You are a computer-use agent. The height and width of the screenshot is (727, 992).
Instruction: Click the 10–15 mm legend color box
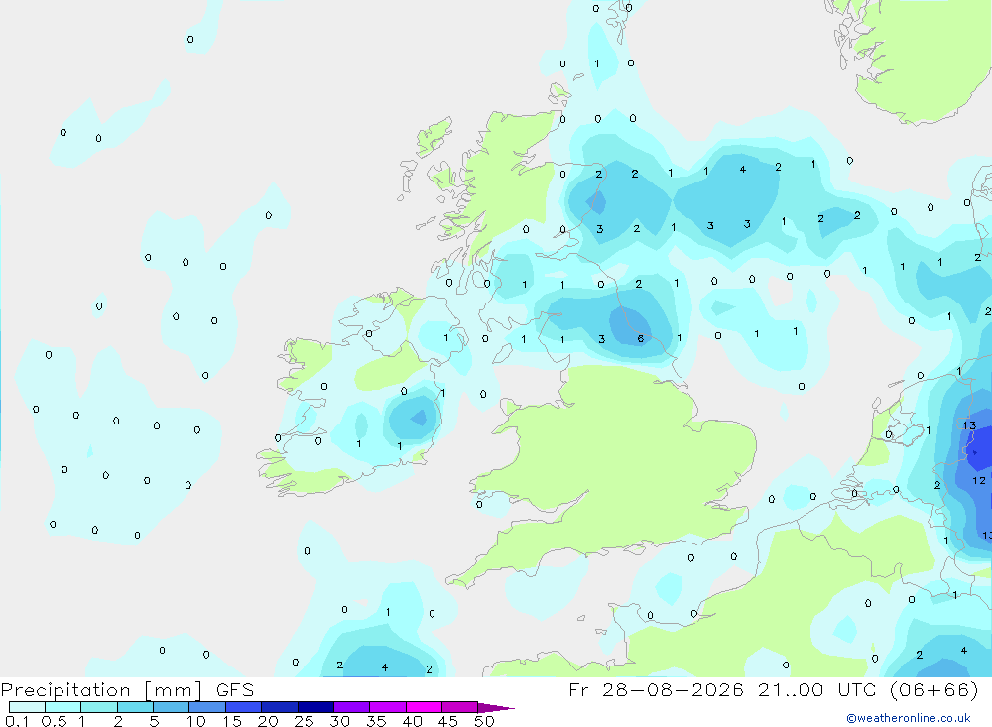click(x=207, y=707)
